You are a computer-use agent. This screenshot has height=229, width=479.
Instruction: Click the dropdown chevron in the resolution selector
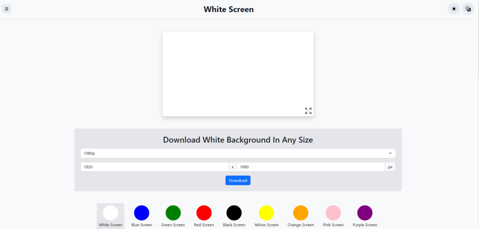point(390,153)
